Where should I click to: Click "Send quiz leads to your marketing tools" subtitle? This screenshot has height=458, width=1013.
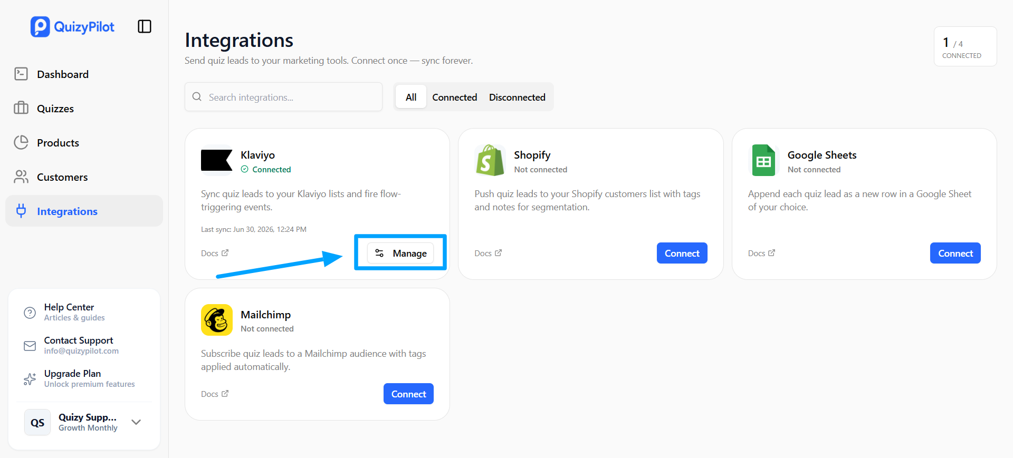(x=329, y=61)
